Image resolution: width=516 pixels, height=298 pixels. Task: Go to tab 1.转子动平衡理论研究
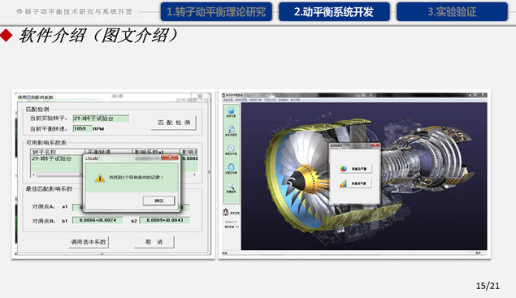click(x=216, y=12)
